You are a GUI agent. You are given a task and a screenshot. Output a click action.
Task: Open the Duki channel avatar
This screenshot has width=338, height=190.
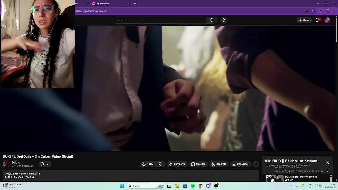tap(6, 164)
